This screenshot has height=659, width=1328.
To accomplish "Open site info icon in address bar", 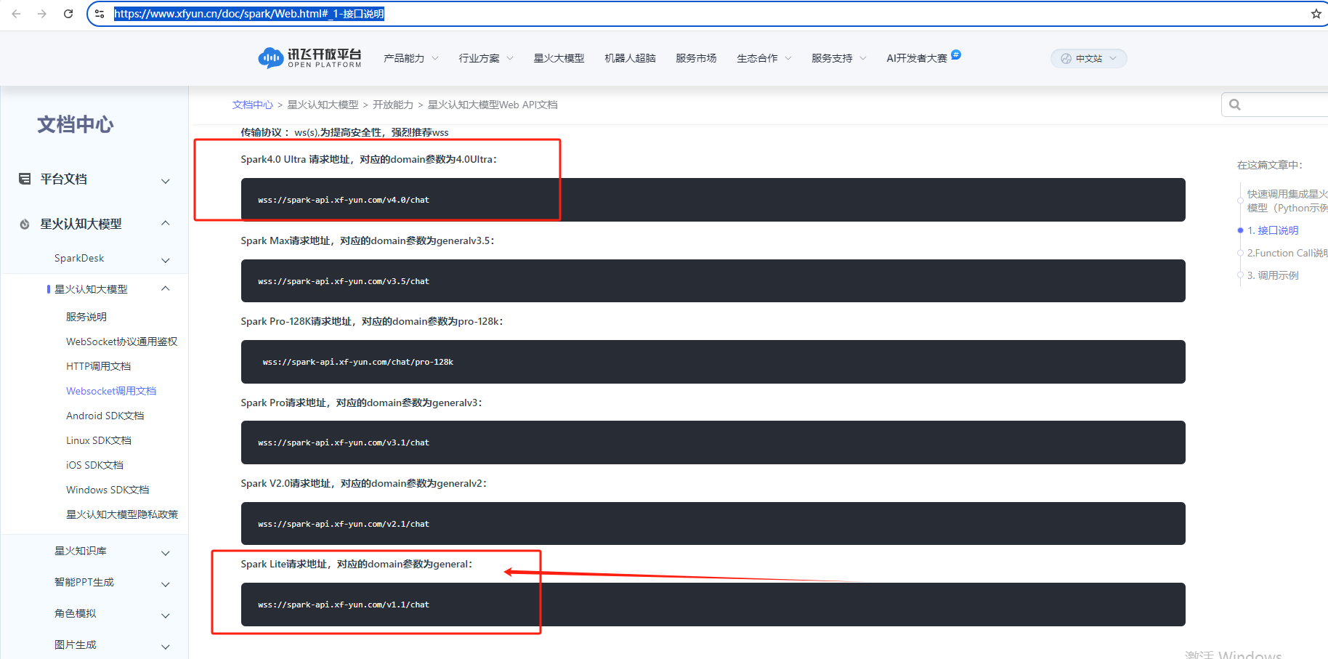I will coord(100,14).
